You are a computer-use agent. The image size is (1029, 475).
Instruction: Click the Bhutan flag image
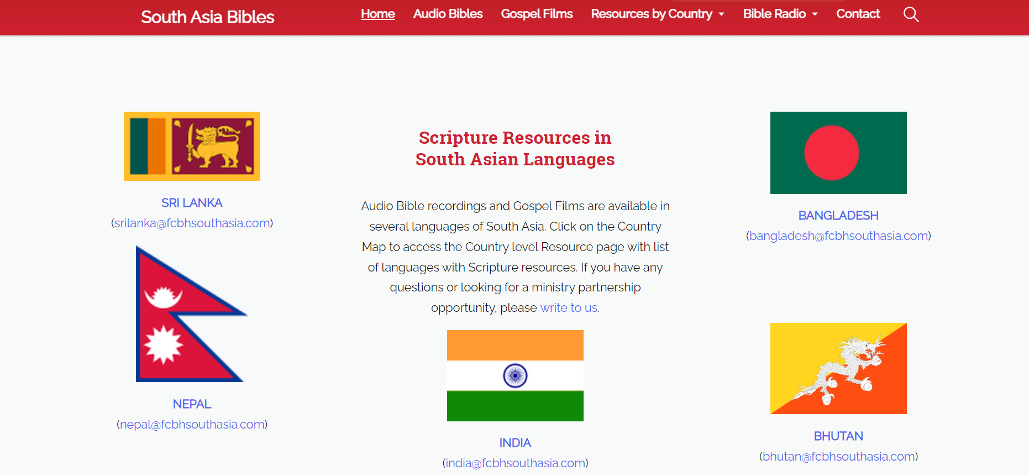click(838, 368)
